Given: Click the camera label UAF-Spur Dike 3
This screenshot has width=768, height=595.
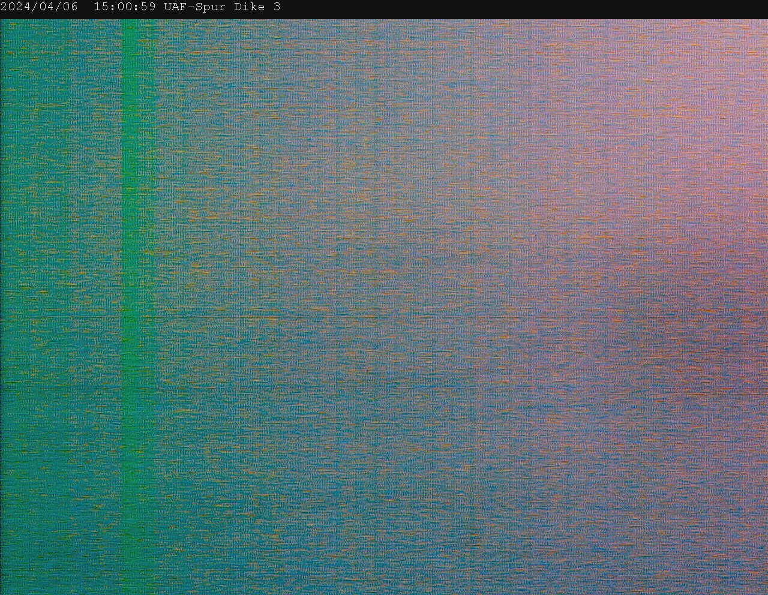Looking at the screenshot, I should (x=222, y=7).
